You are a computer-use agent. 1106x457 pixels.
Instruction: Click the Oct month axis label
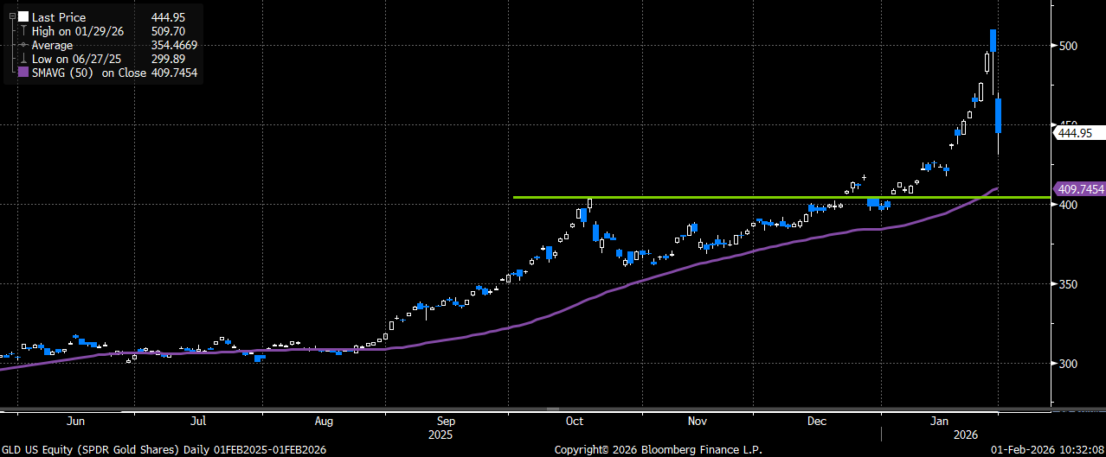573,422
